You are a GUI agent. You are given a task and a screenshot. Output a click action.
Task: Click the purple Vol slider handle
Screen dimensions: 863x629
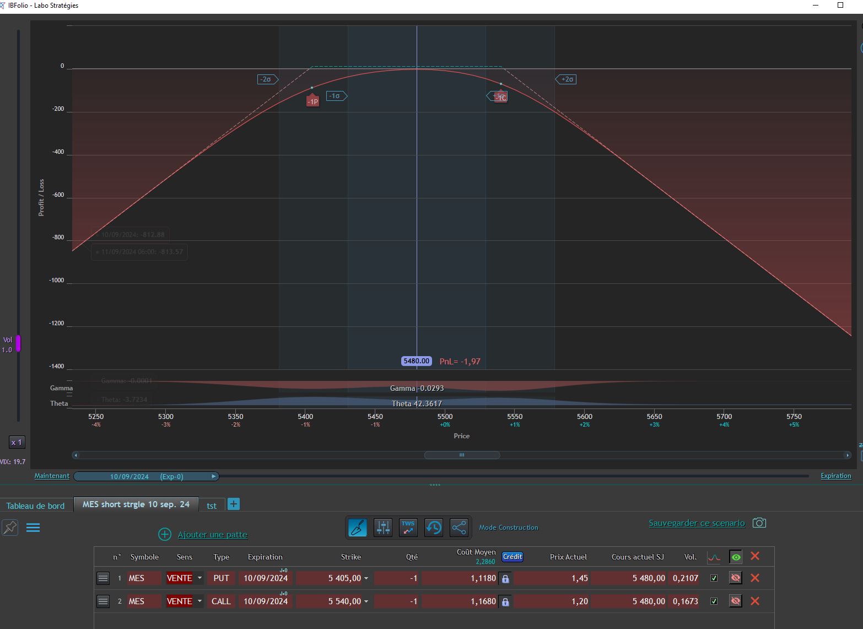click(18, 343)
